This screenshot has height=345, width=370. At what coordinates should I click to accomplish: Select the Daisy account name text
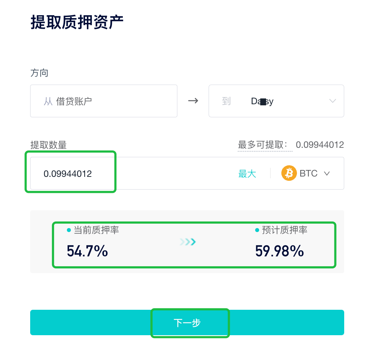262,101
